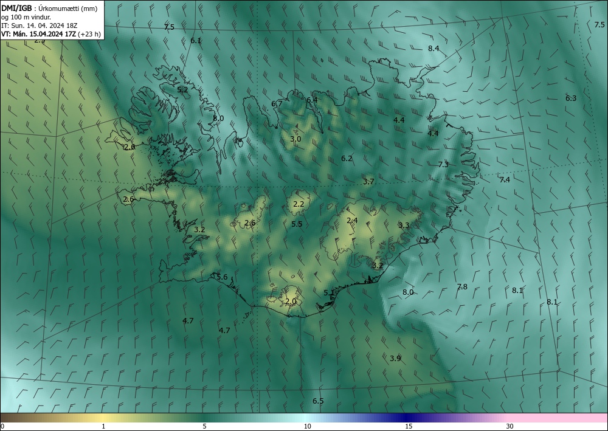Click the 6.5 value near the bottom
The width and height of the screenshot is (608, 431).
tap(318, 401)
